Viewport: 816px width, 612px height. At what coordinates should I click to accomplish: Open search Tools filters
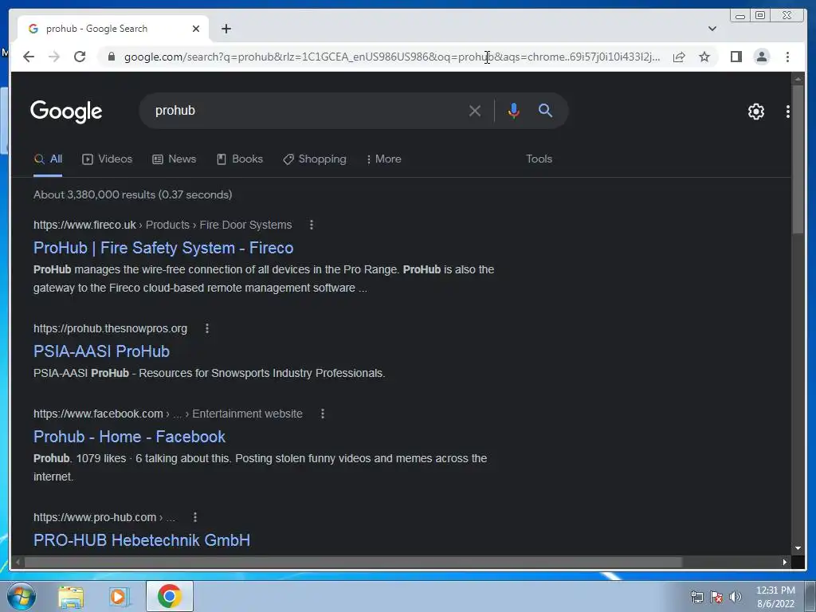tap(539, 159)
